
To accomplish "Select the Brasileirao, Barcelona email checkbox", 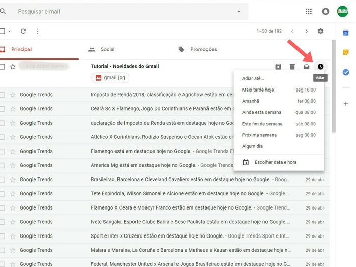I will tap(2, 180).
